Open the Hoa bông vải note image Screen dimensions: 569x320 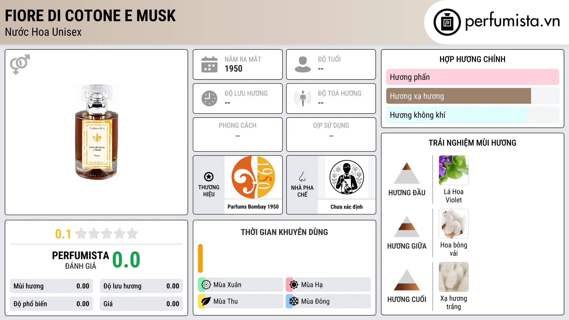pyautogui.click(x=454, y=224)
